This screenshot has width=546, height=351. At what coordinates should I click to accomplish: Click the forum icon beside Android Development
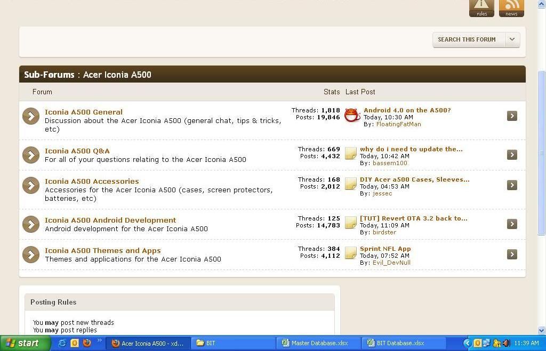31,224
